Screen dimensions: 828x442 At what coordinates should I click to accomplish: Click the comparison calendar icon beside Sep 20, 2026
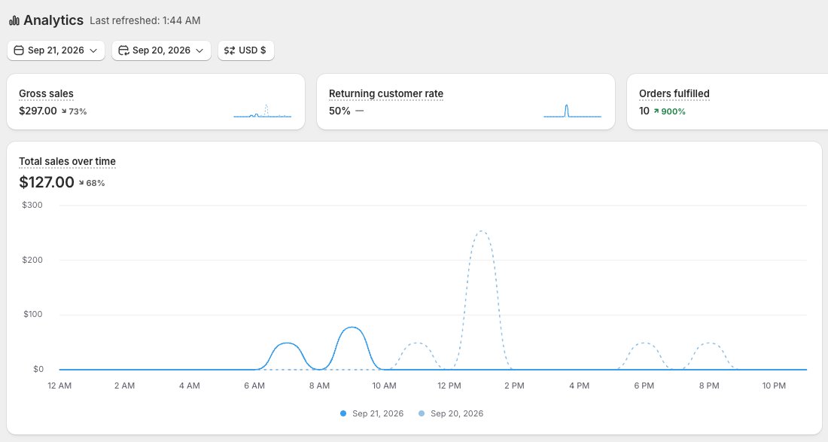point(123,50)
